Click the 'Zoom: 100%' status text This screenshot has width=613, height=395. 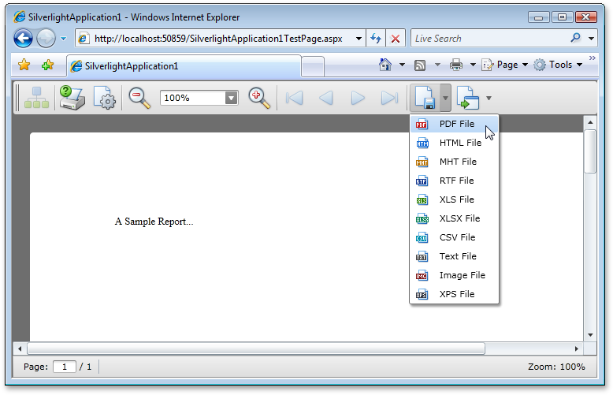[556, 367]
